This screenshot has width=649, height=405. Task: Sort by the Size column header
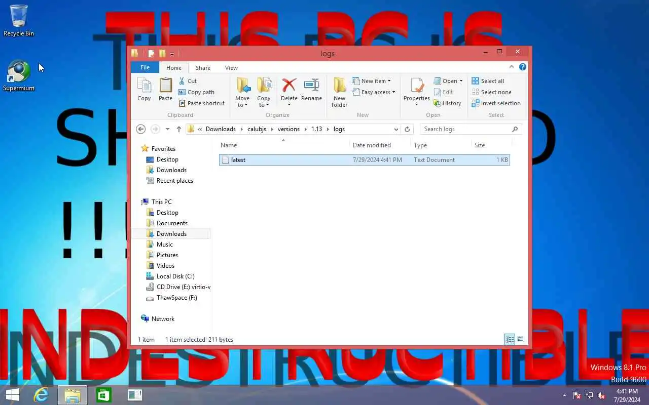tap(490, 145)
